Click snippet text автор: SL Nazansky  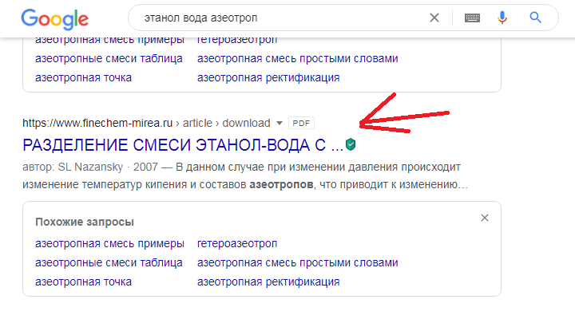tap(73, 167)
